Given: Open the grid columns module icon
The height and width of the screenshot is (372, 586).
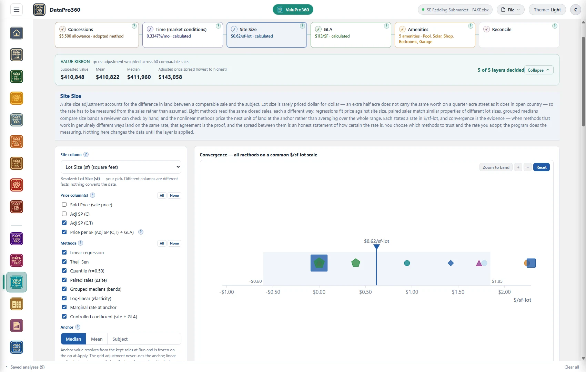Looking at the screenshot, I should click(x=17, y=304).
